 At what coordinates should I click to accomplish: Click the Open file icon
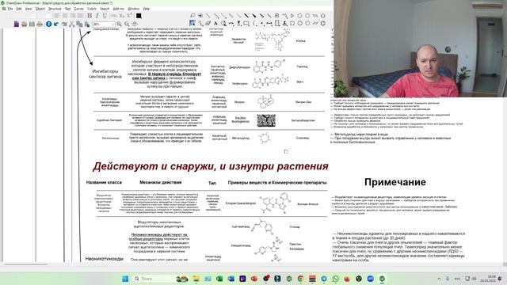[25, 24]
